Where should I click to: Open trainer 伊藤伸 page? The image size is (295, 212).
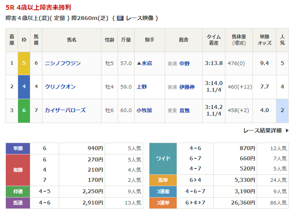click(187, 87)
